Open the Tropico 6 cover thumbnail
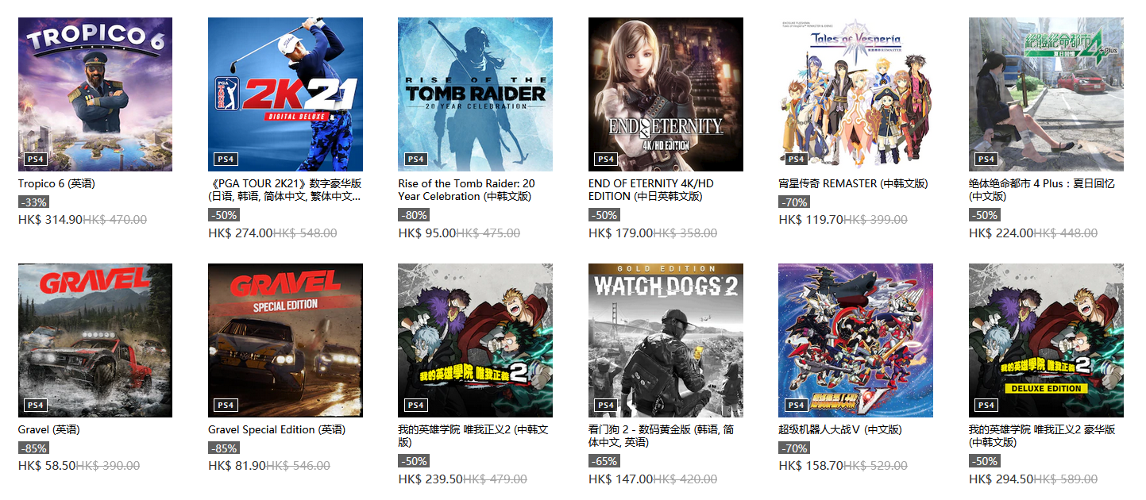This screenshot has width=1146, height=500. 95,94
